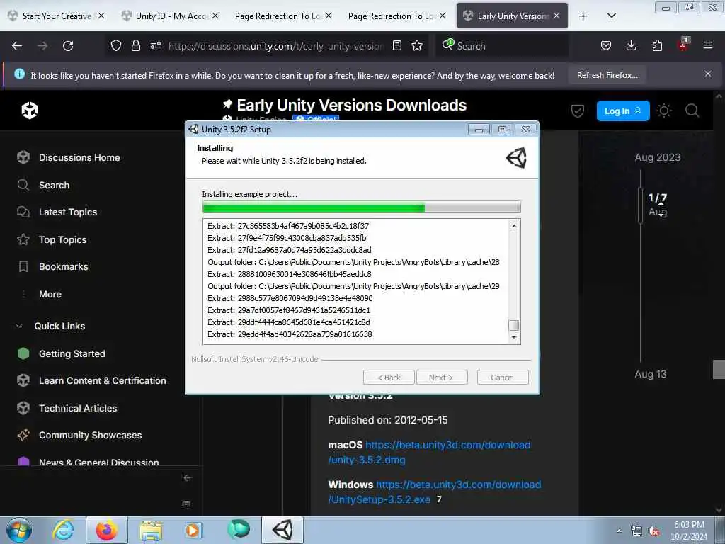
Task: Open Windows Explorer folder on taskbar
Action: coord(151,531)
